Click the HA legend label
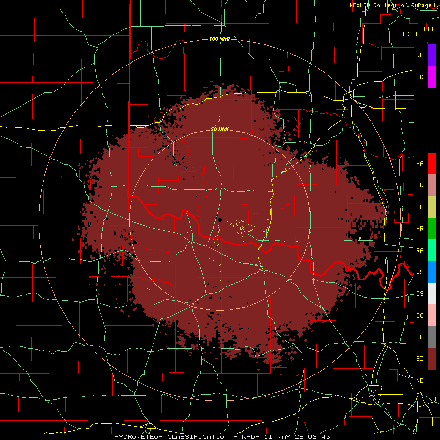This screenshot has height=440, width=440. coord(419,163)
